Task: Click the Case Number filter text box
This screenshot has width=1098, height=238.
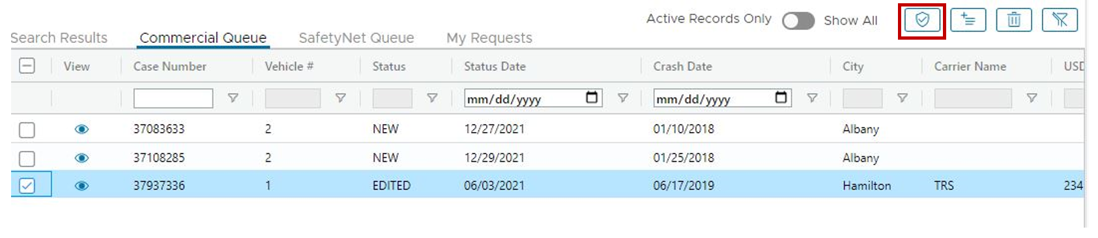Action: (173, 98)
